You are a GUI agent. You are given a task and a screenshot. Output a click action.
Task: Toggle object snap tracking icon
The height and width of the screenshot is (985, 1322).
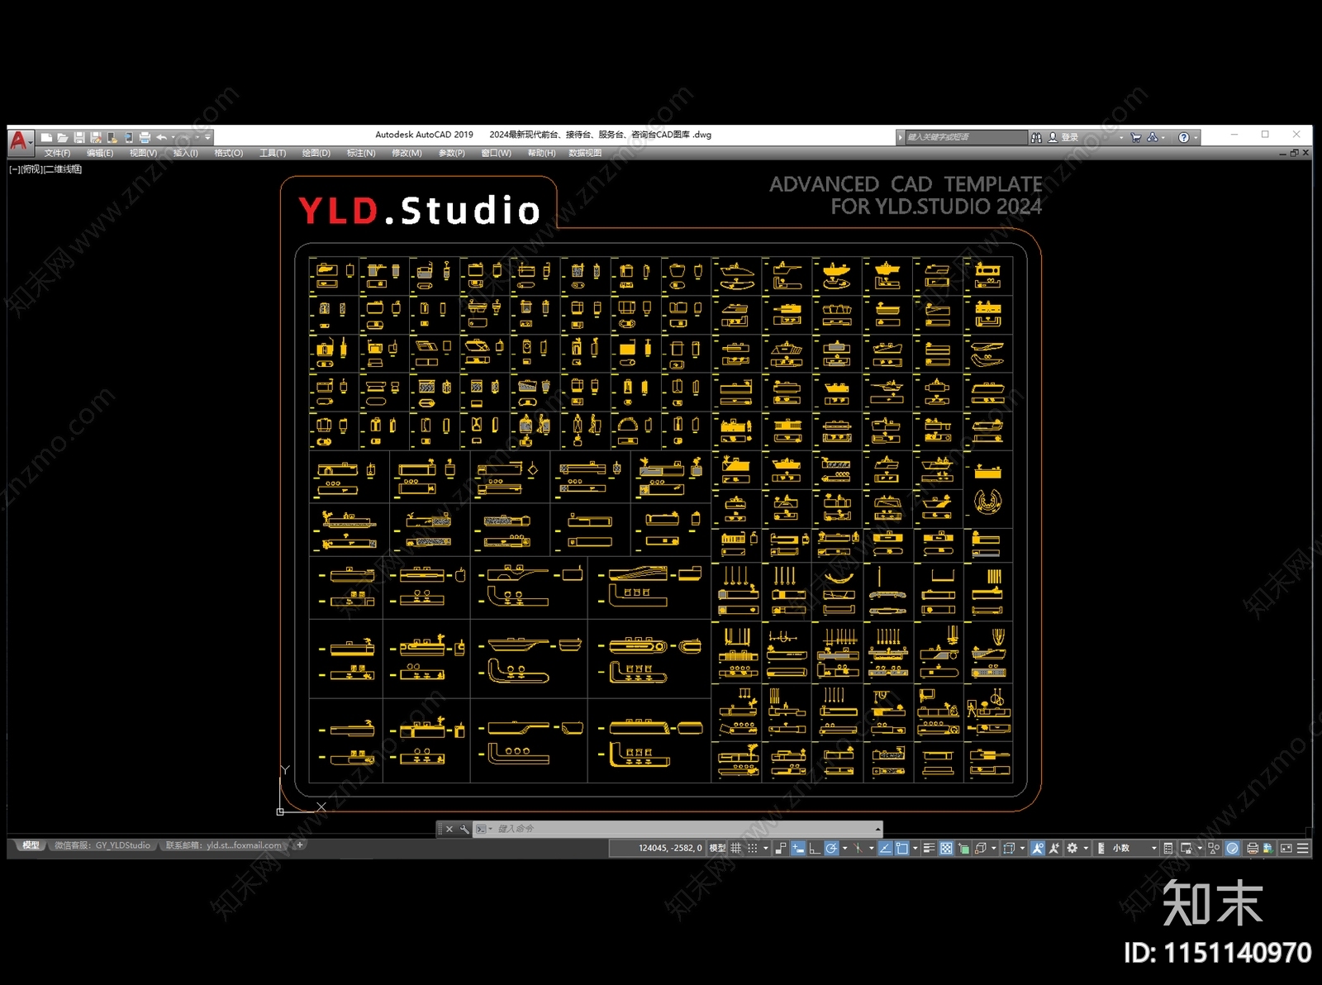(x=886, y=848)
